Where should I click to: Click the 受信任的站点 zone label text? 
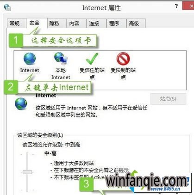click(92, 73)
